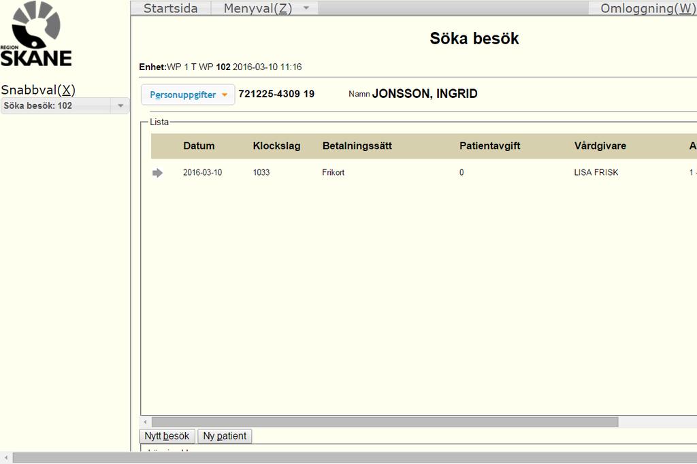
Task: Click the arrow icon beside 2016-03-10 row
Action: click(x=157, y=173)
